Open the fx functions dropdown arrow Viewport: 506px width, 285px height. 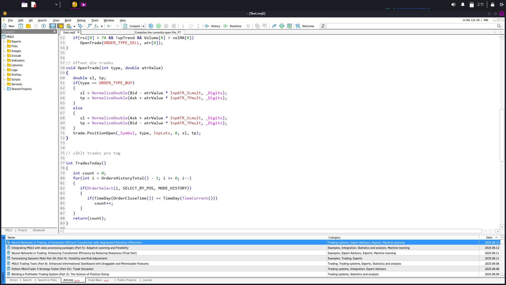[x=102, y=26]
